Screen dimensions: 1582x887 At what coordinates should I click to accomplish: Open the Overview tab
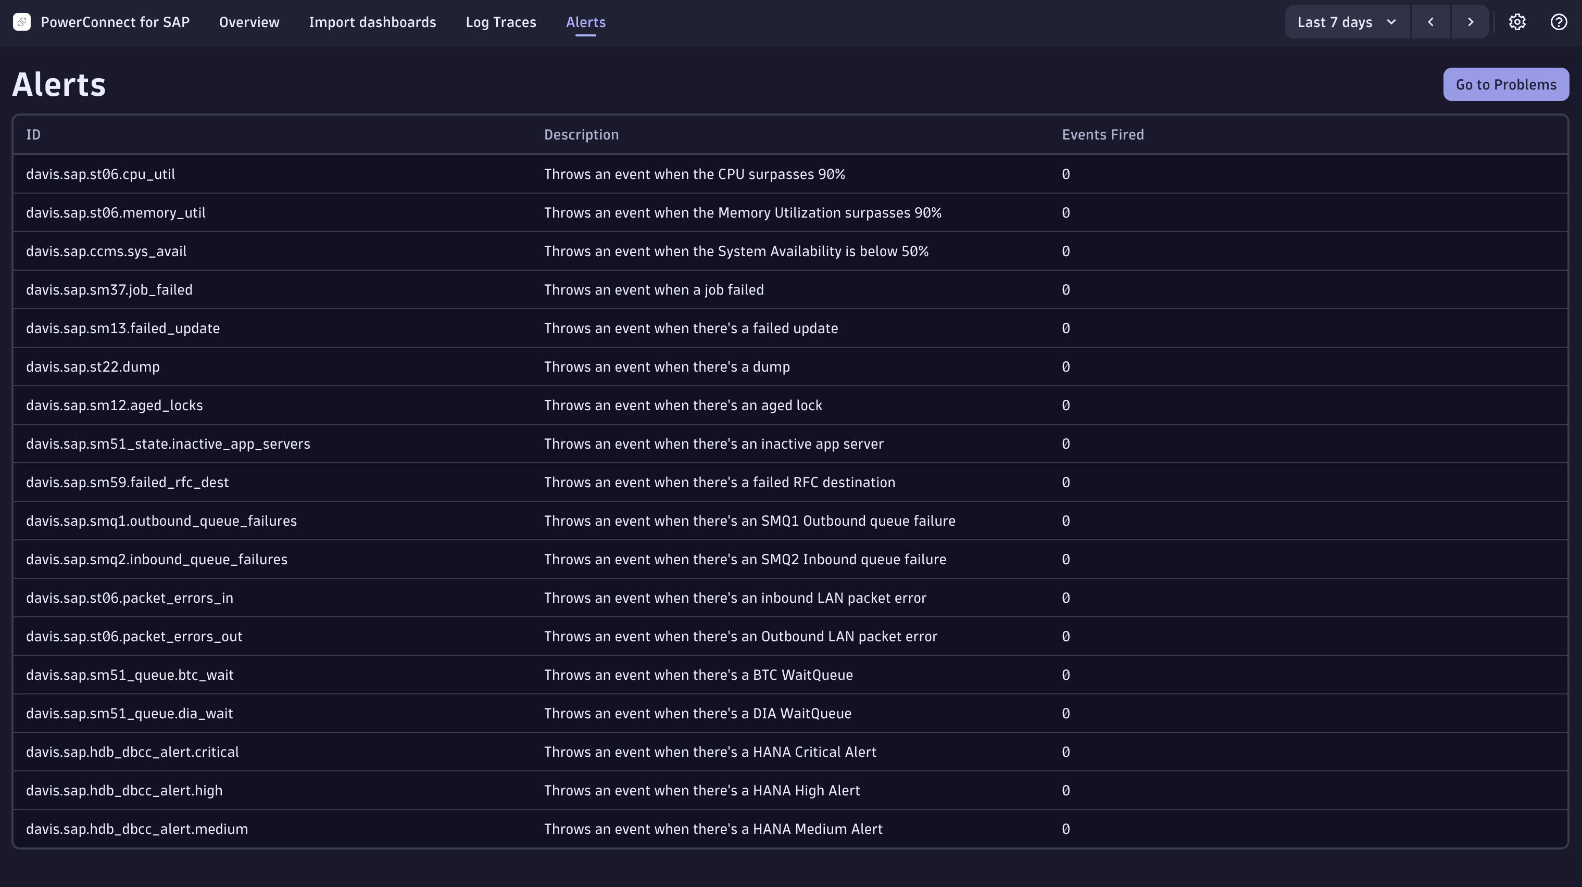point(249,22)
